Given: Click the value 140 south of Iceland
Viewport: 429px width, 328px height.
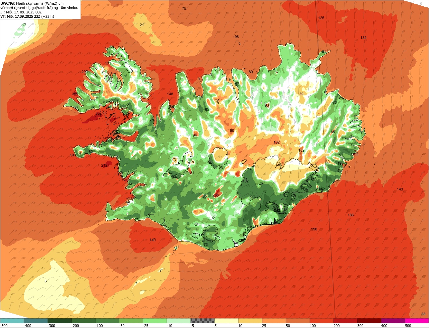Looking at the screenshot, I should (x=152, y=240).
